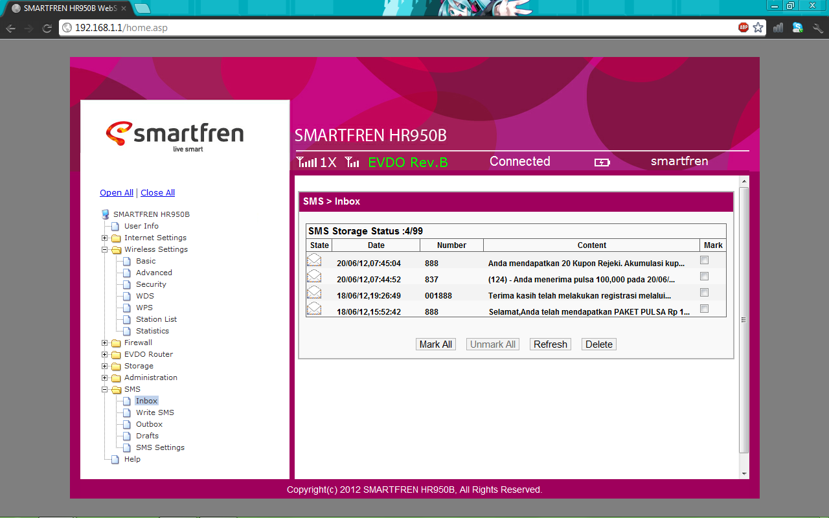Screen dimensions: 829x518
Task: Click the Close All link
Action: 157,192
